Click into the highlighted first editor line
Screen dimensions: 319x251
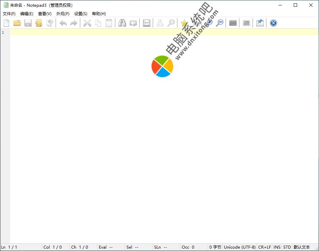[x=164, y=32]
